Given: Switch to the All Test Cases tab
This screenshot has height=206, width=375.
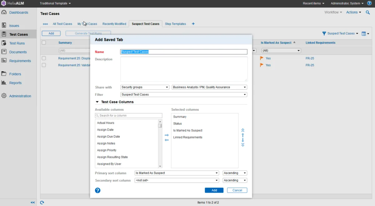Looking at the screenshot, I should click(62, 24).
